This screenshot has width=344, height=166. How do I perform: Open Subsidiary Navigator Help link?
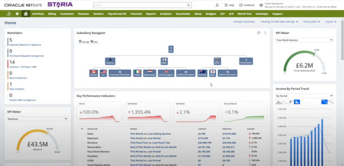click(x=94, y=42)
